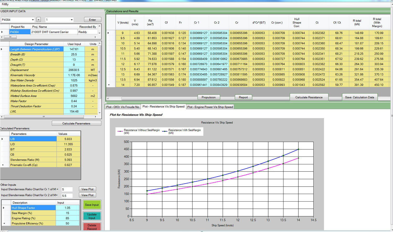Click Save Calculation Data button
Screen dimensions: 393x232
pyautogui.click(x=359, y=97)
